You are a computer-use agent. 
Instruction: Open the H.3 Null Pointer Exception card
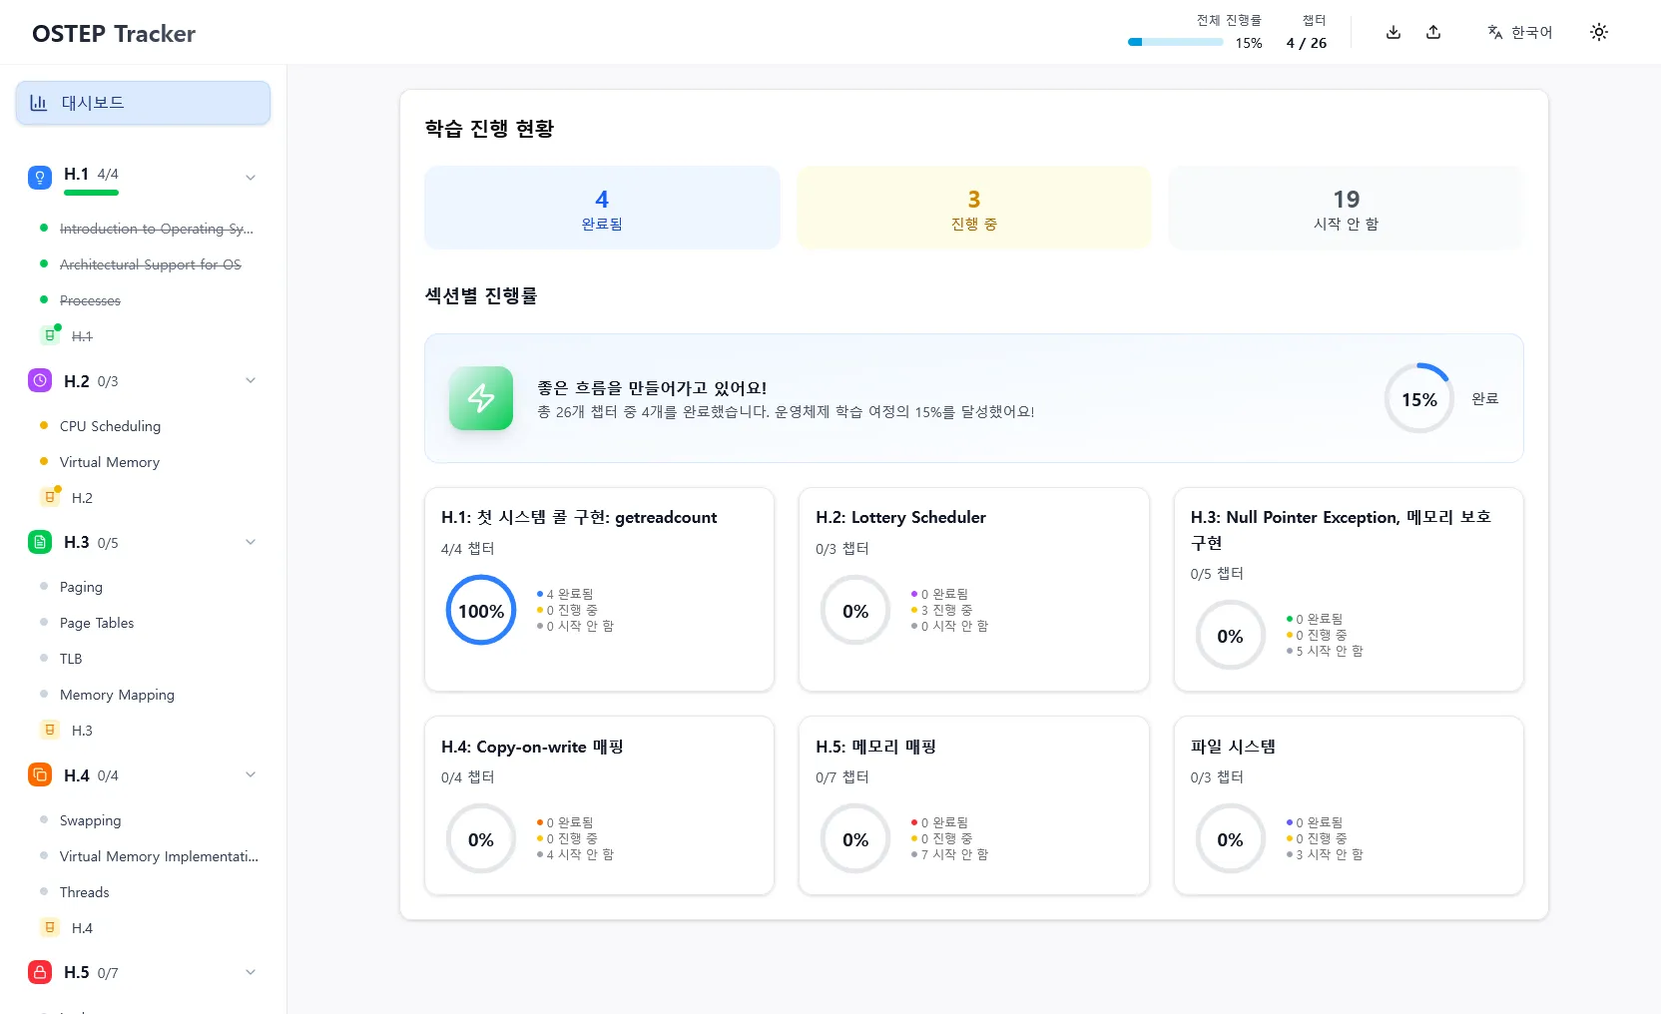[x=1349, y=589]
